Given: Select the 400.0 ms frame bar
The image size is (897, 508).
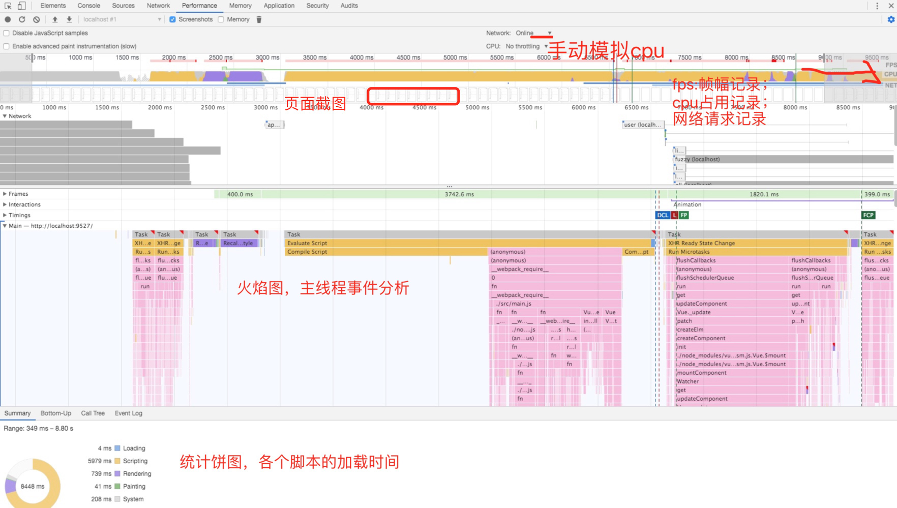Looking at the screenshot, I should coord(240,194).
